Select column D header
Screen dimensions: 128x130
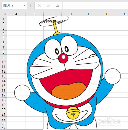[x=71, y=14]
